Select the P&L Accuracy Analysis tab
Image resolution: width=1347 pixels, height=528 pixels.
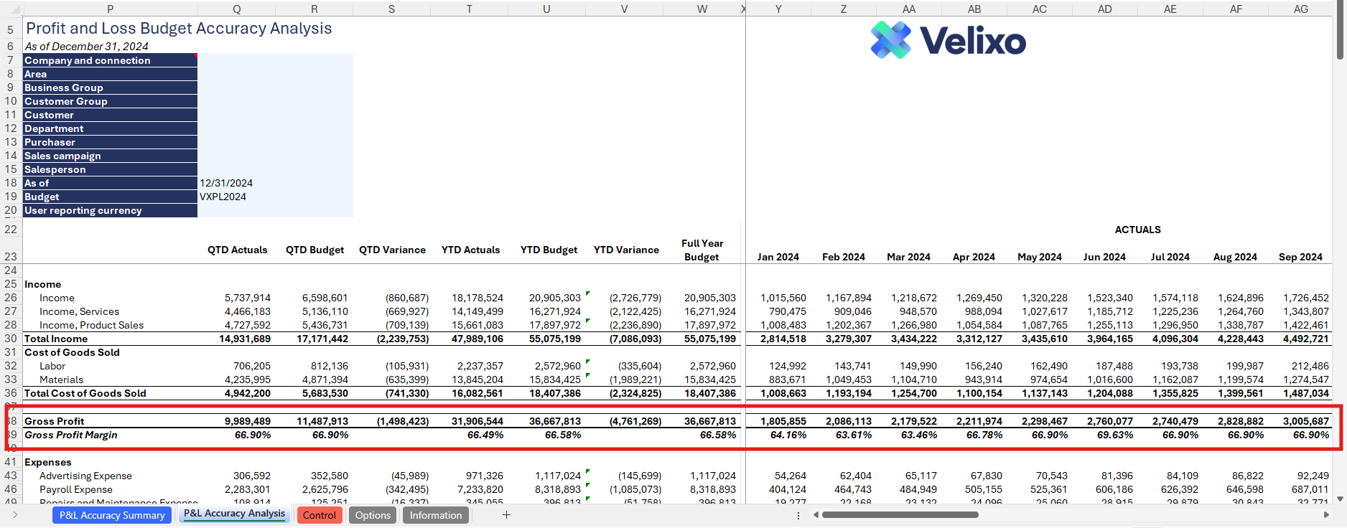click(234, 514)
